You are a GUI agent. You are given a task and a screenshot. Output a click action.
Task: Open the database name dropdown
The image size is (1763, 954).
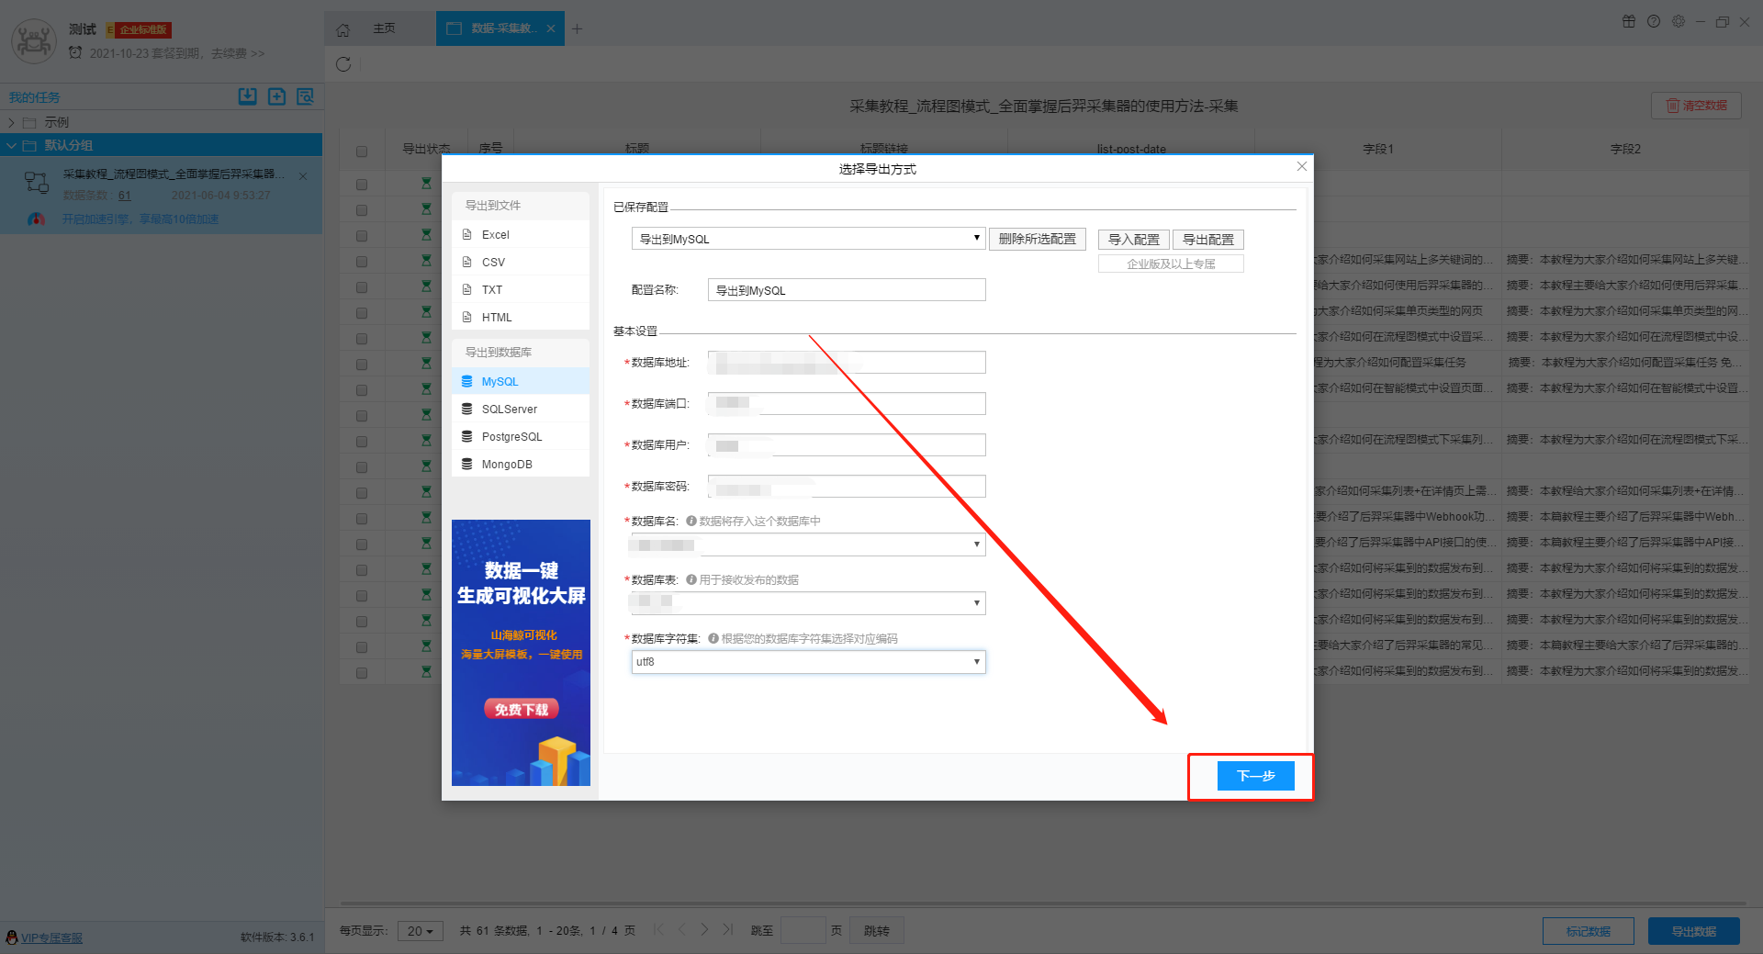coord(808,544)
